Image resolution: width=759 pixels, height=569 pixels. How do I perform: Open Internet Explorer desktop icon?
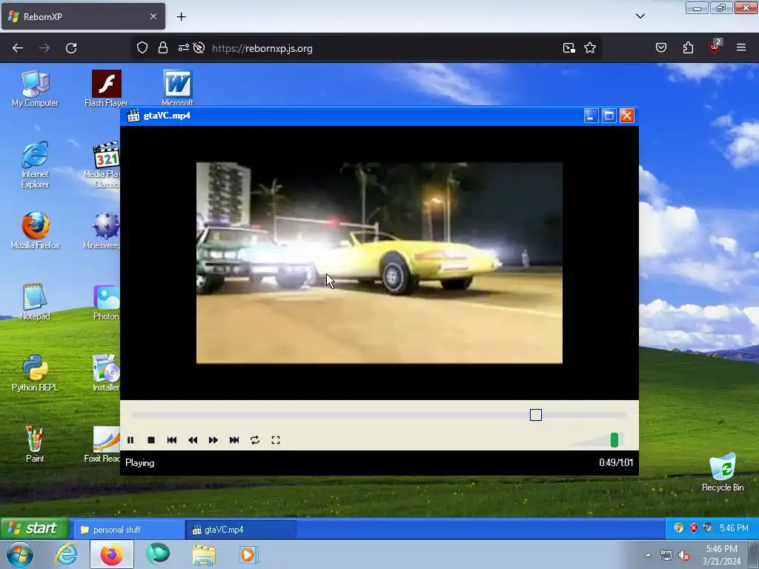coord(35,164)
